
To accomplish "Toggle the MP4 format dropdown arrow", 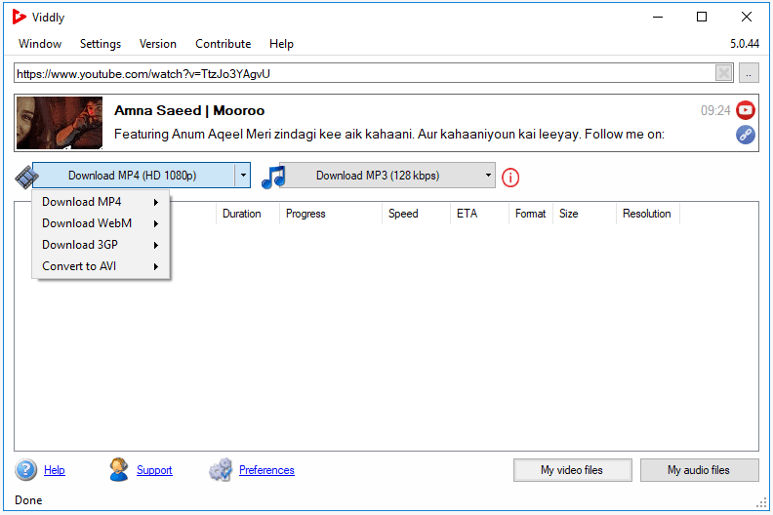I will click(x=243, y=176).
